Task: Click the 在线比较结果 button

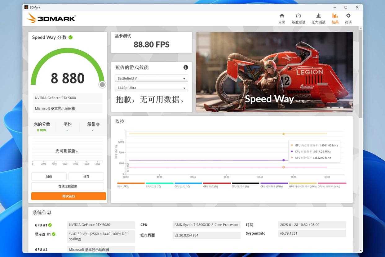Action: (x=68, y=186)
